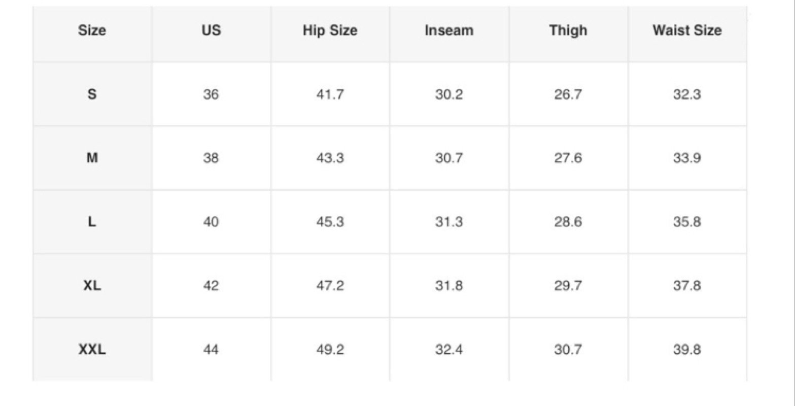Select inseam value 31.3
The height and width of the screenshot is (406, 795).
[x=449, y=222]
